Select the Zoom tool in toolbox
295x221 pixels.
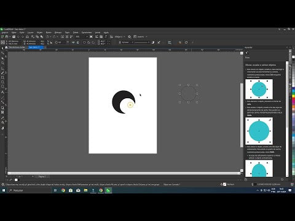point(2,63)
